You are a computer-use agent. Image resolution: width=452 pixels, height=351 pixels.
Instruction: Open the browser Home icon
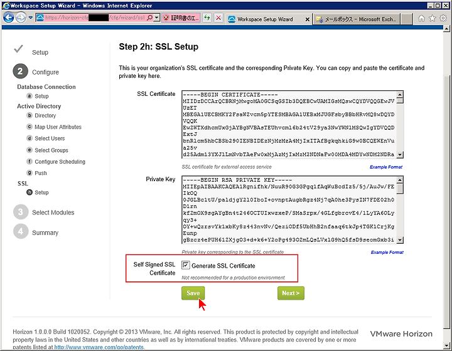click(421, 18)
